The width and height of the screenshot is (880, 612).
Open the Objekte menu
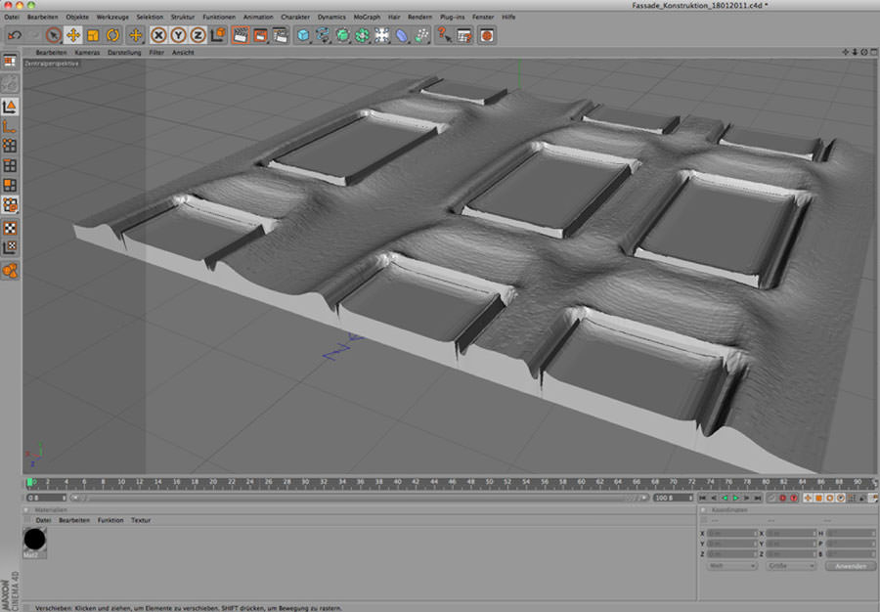click(77, 17)
